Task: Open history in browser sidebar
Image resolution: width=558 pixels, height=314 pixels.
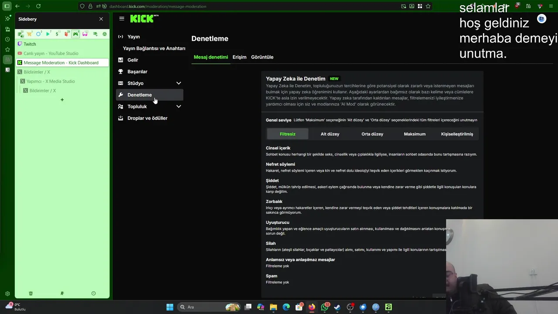Action: click(7, 39)
